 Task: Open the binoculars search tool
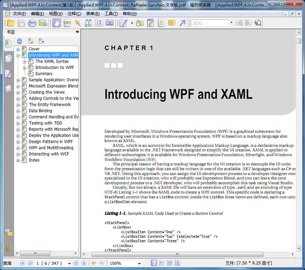(88, 23)
